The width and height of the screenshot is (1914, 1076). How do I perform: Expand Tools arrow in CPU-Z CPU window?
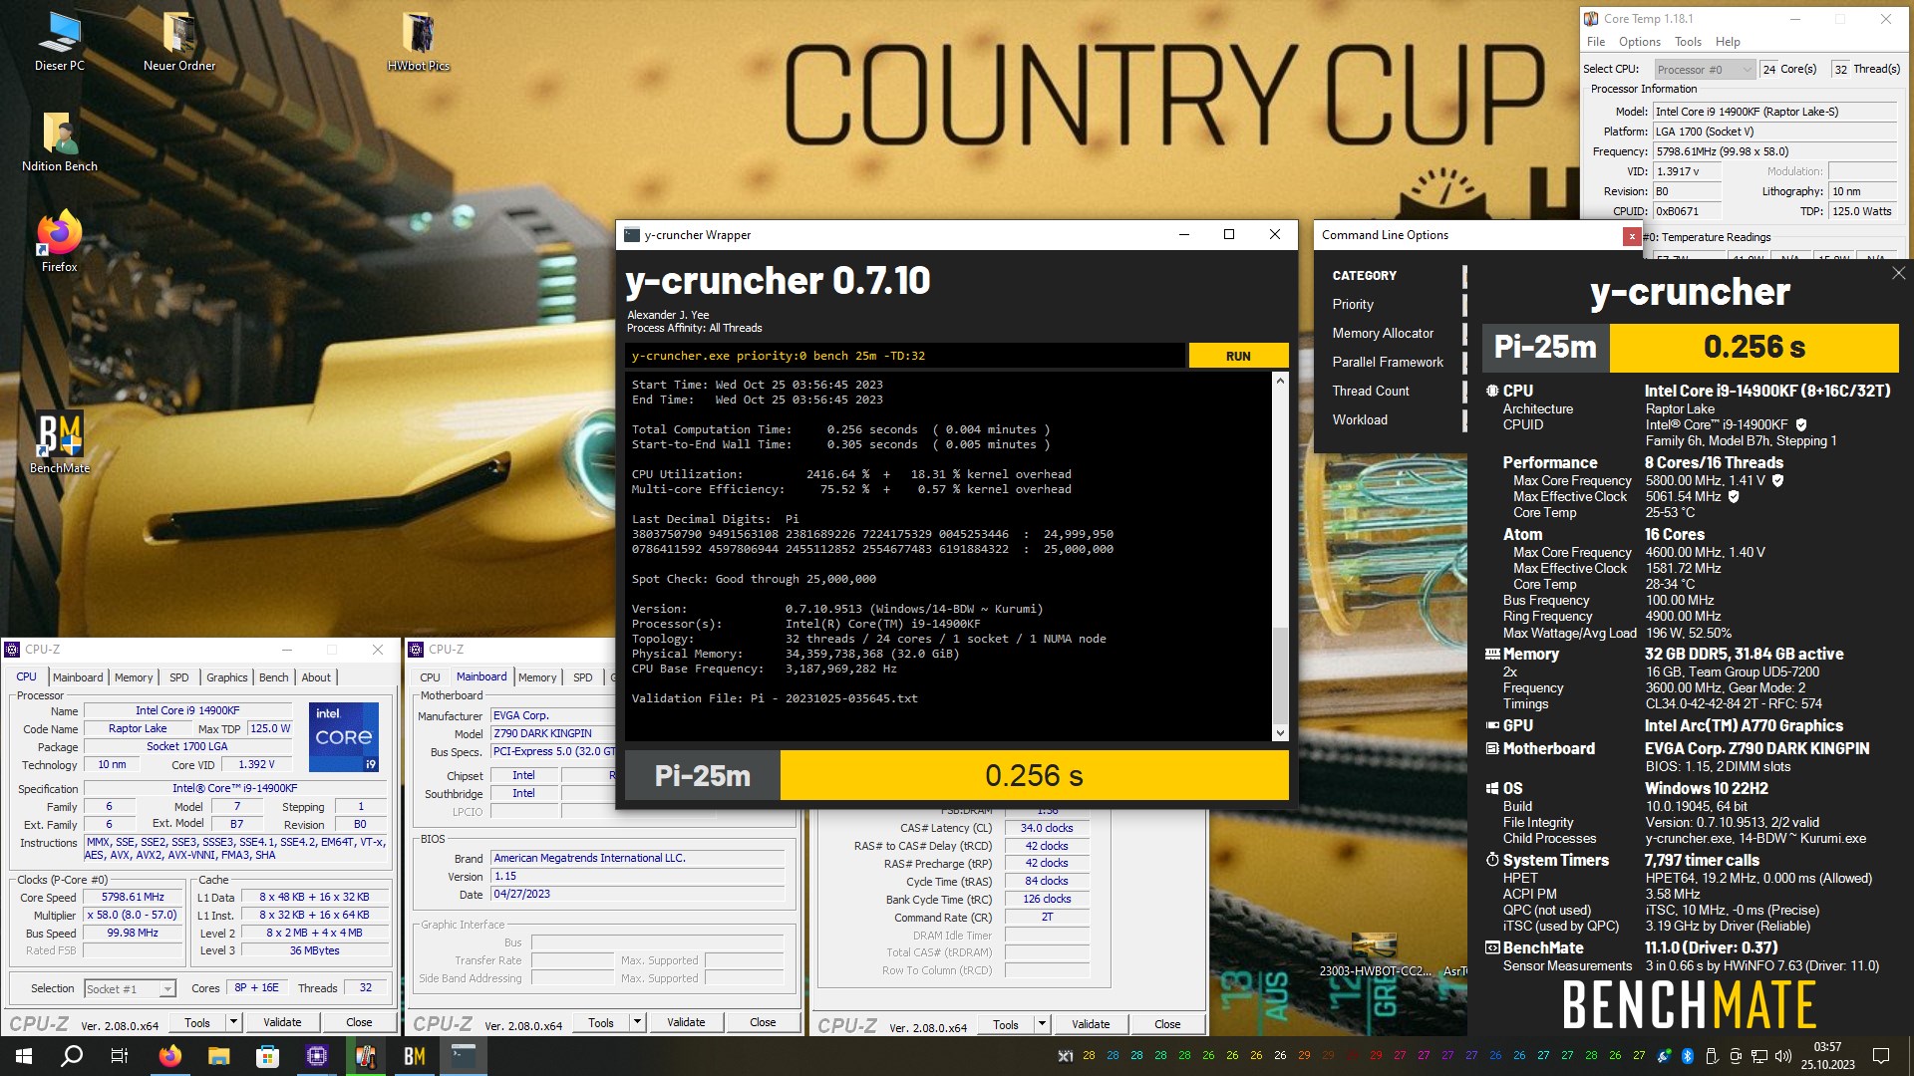click(x=233, y=1022)
